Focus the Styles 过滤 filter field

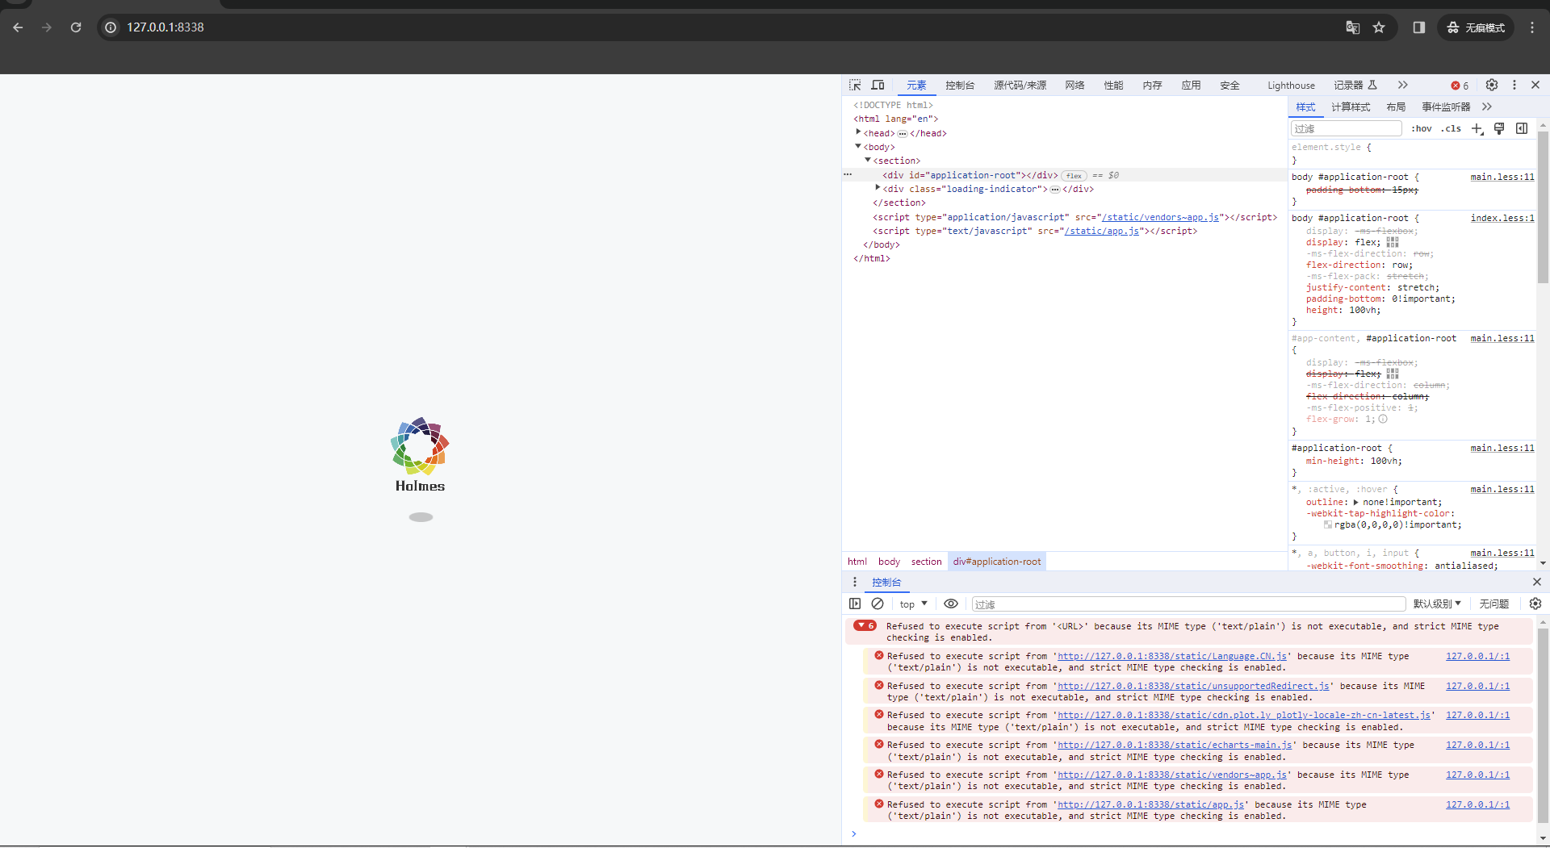1346,128
